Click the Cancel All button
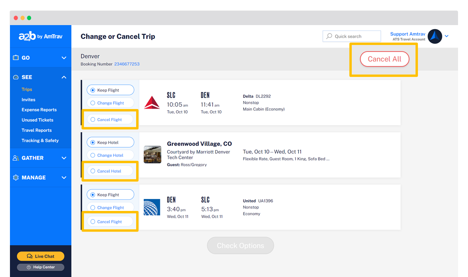This screenshot has height=277, width=468. click(384, 59)
